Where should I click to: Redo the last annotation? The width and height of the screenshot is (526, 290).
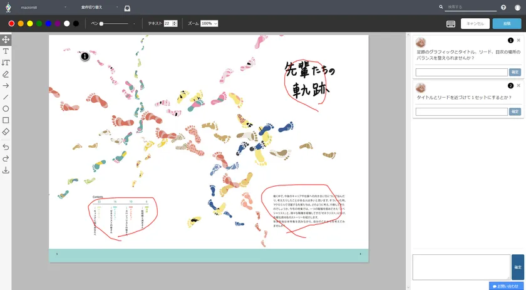coord(6,158)
